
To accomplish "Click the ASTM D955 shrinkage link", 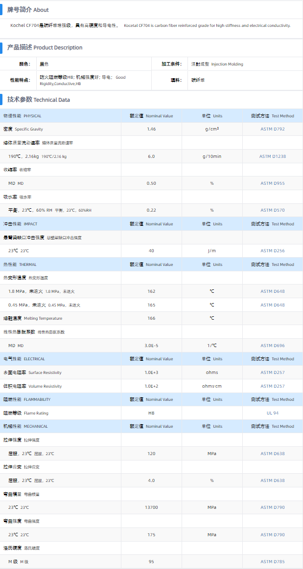I will click(272, 183).
